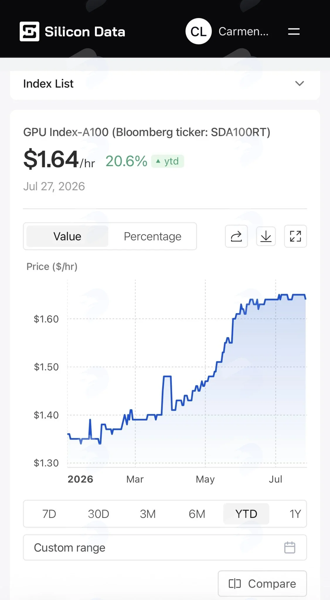Click the Custom range input field
The height and width of the screenshot is (600, 330).
(165, 548)
